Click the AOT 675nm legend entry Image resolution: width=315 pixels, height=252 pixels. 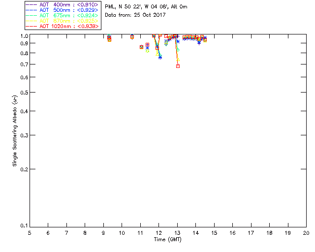point(62,15)
